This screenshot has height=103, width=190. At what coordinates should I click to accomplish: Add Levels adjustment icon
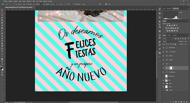[x=170, y=25]
